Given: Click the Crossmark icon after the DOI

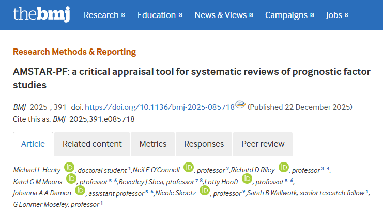Looking at the screenshot, I should 240,104.
